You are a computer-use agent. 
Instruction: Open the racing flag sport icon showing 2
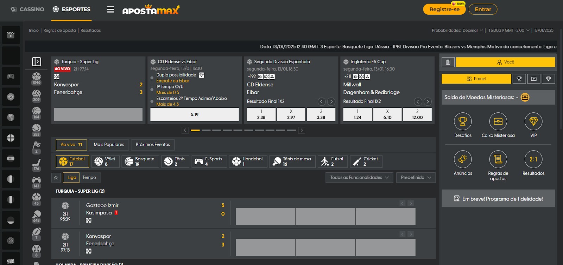[x=36, y=147]
